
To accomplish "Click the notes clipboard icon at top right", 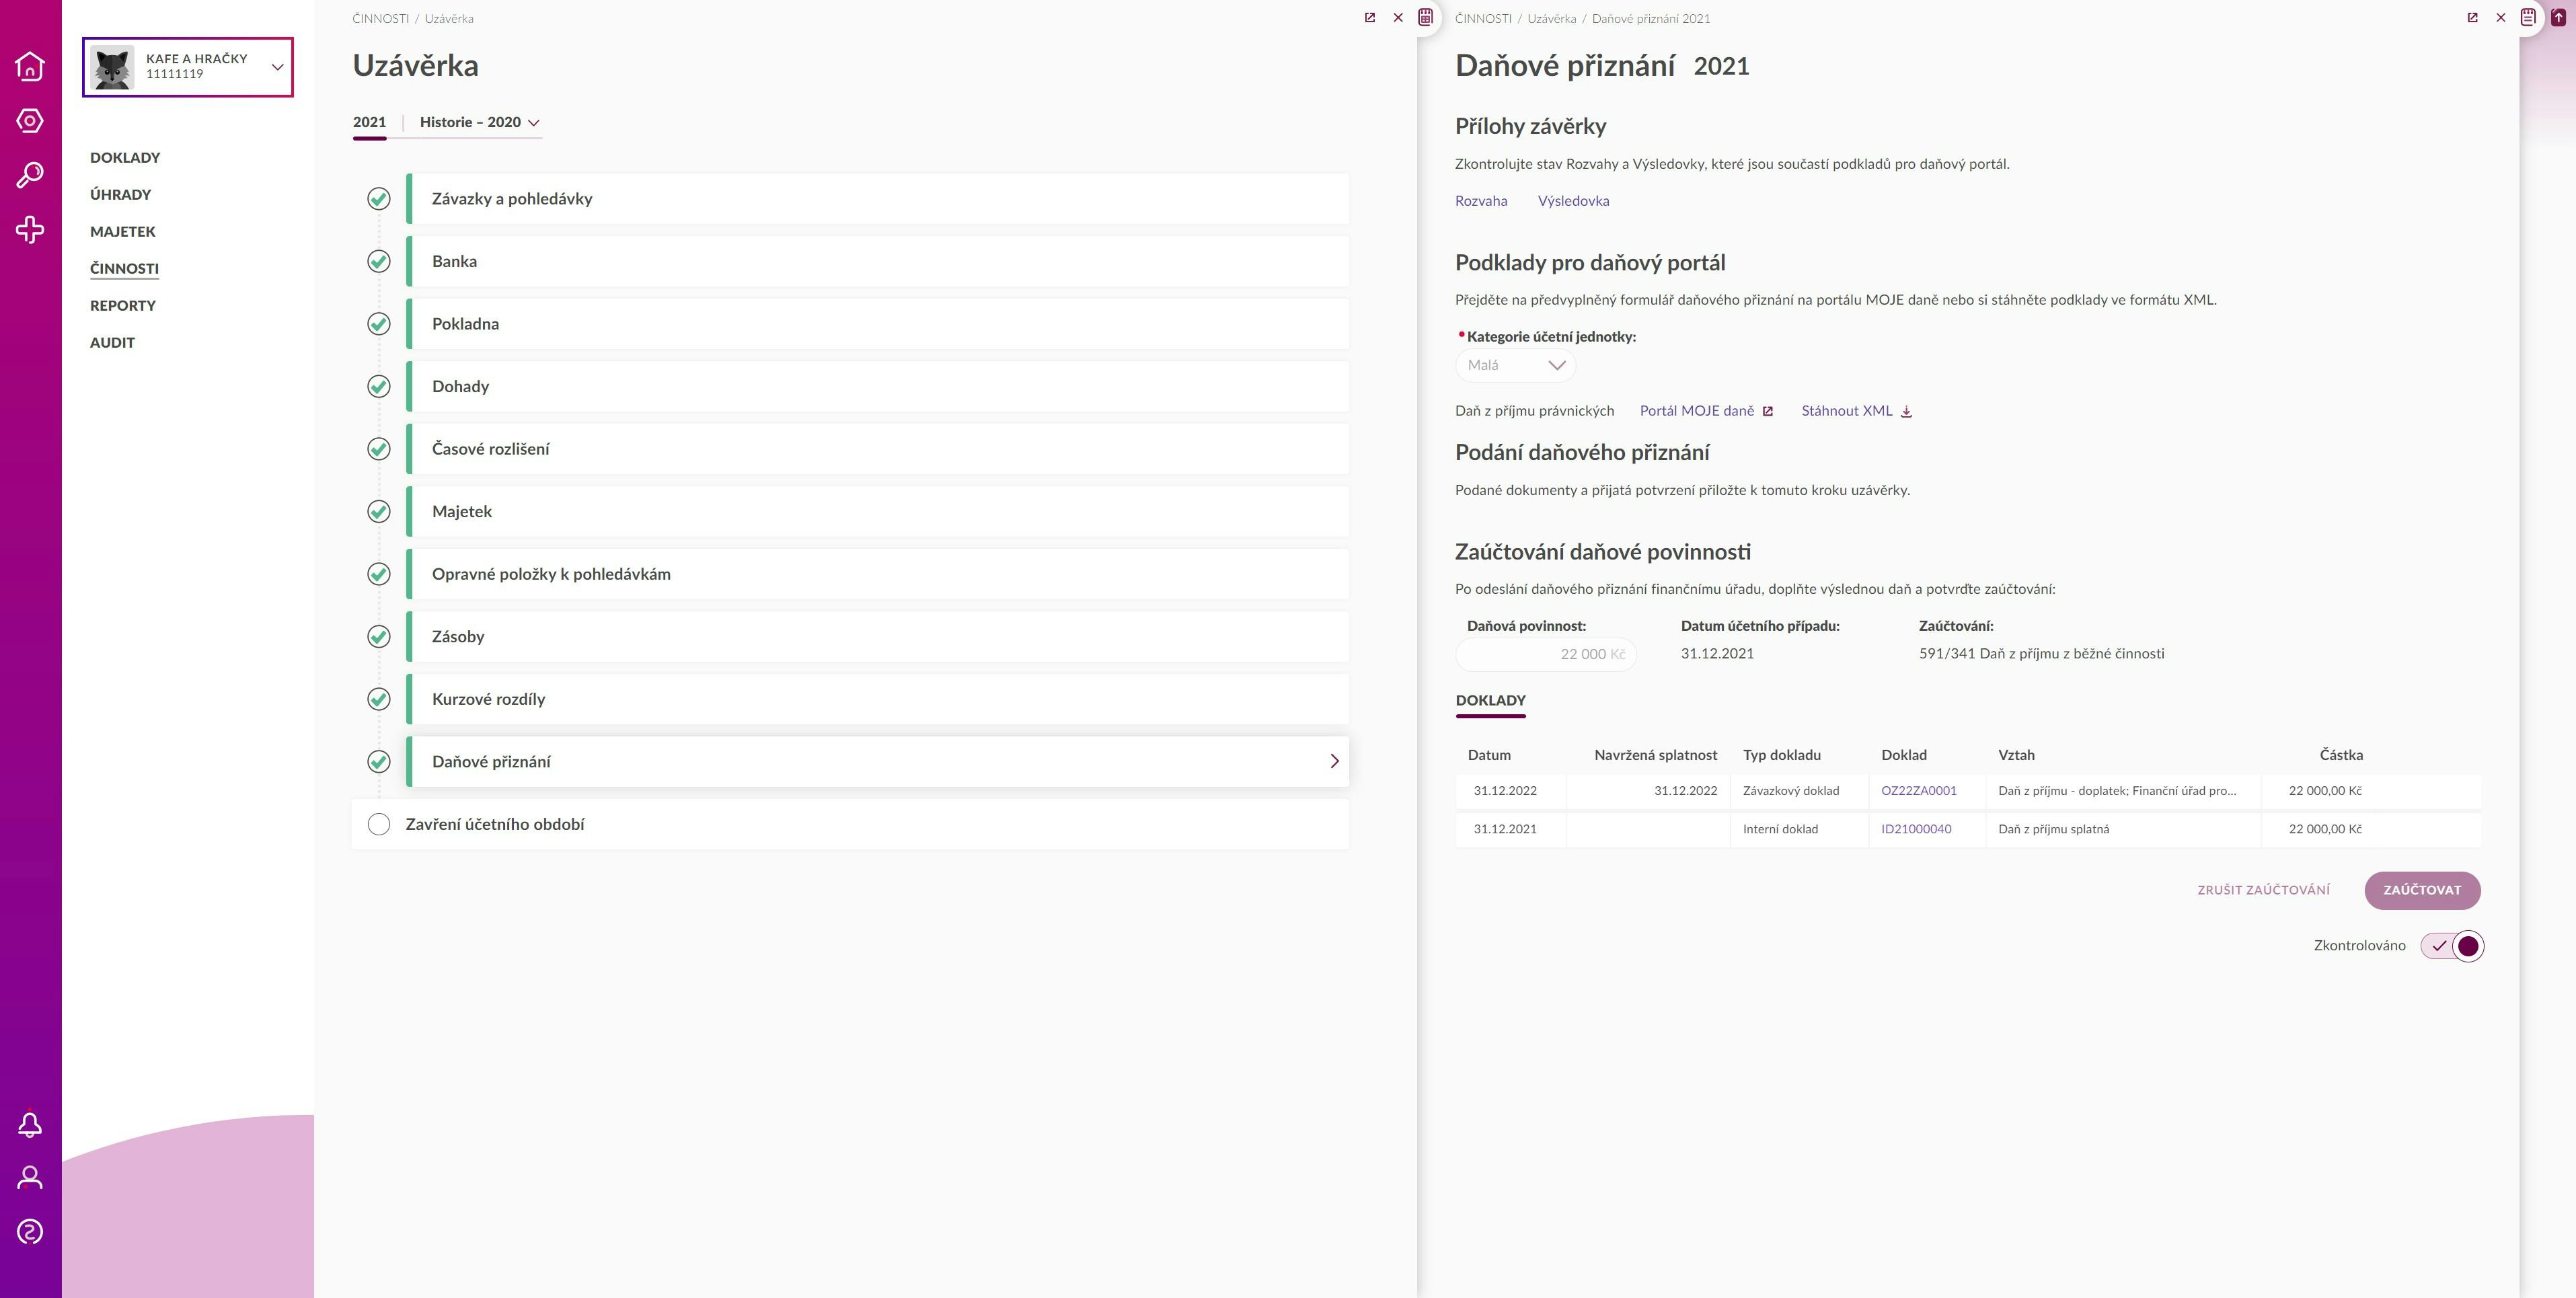I will tap(2528, 17).
